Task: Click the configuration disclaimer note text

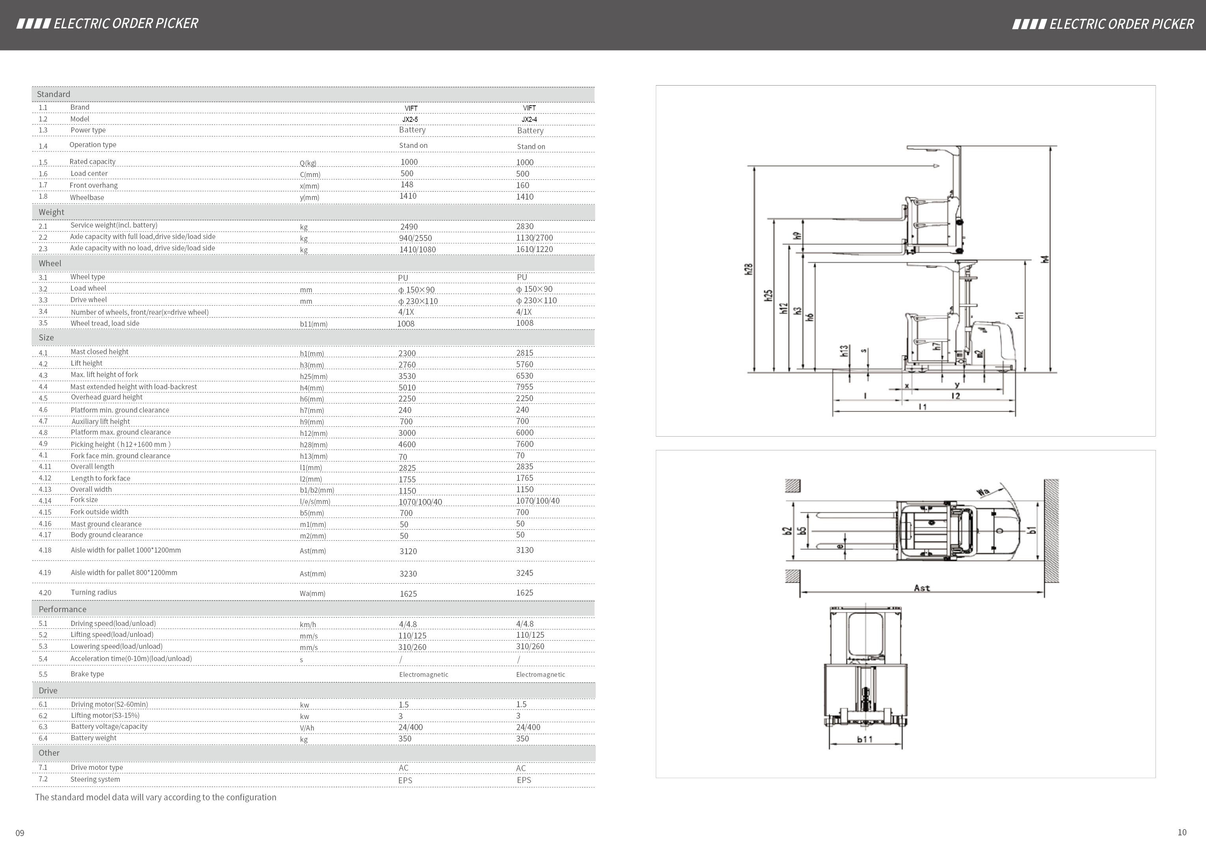Action: [x=155, y=797]
